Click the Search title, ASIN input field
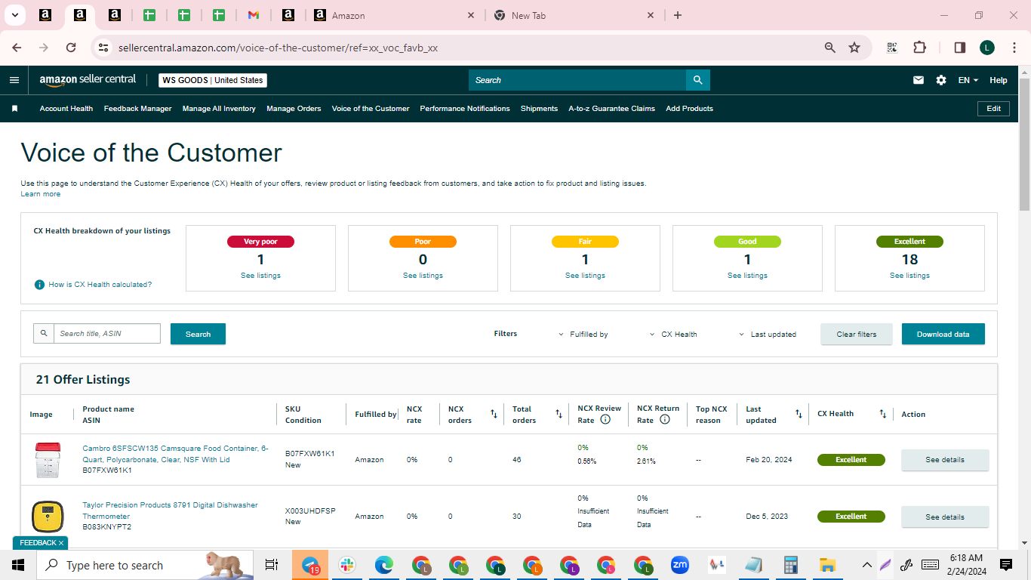This screenshot has width=1031, height=580. click(x=107, y=334)
